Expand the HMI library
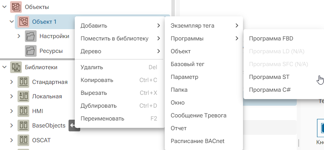 [12, 111]
